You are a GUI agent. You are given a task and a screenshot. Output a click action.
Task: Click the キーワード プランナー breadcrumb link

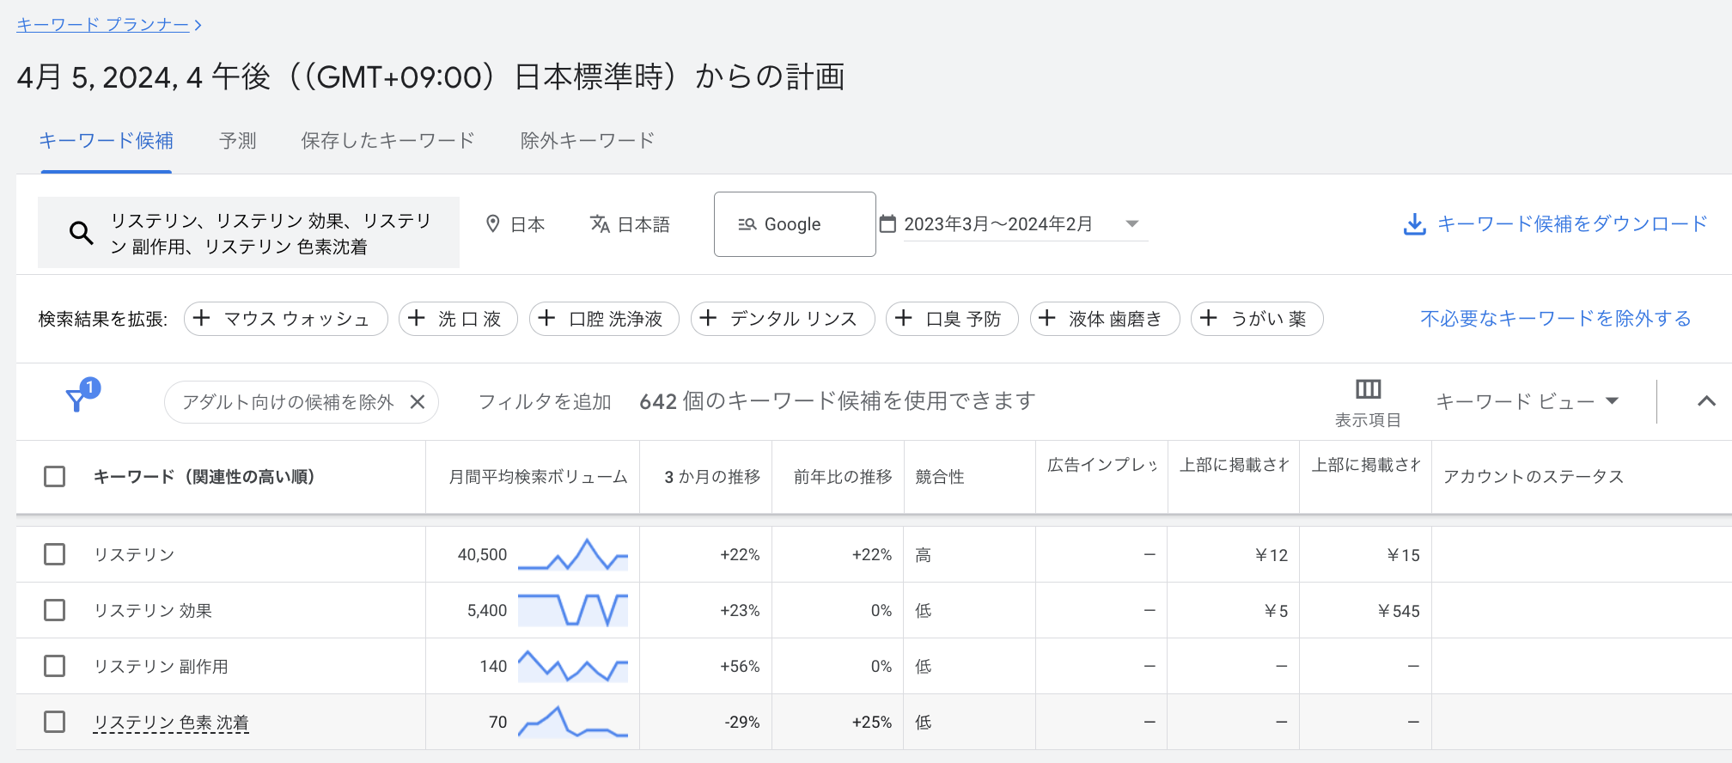coord(103,25)
